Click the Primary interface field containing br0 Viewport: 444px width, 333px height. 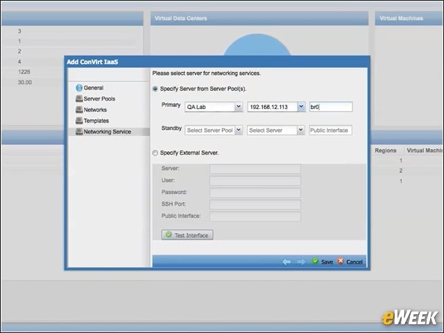click(331, 107)
